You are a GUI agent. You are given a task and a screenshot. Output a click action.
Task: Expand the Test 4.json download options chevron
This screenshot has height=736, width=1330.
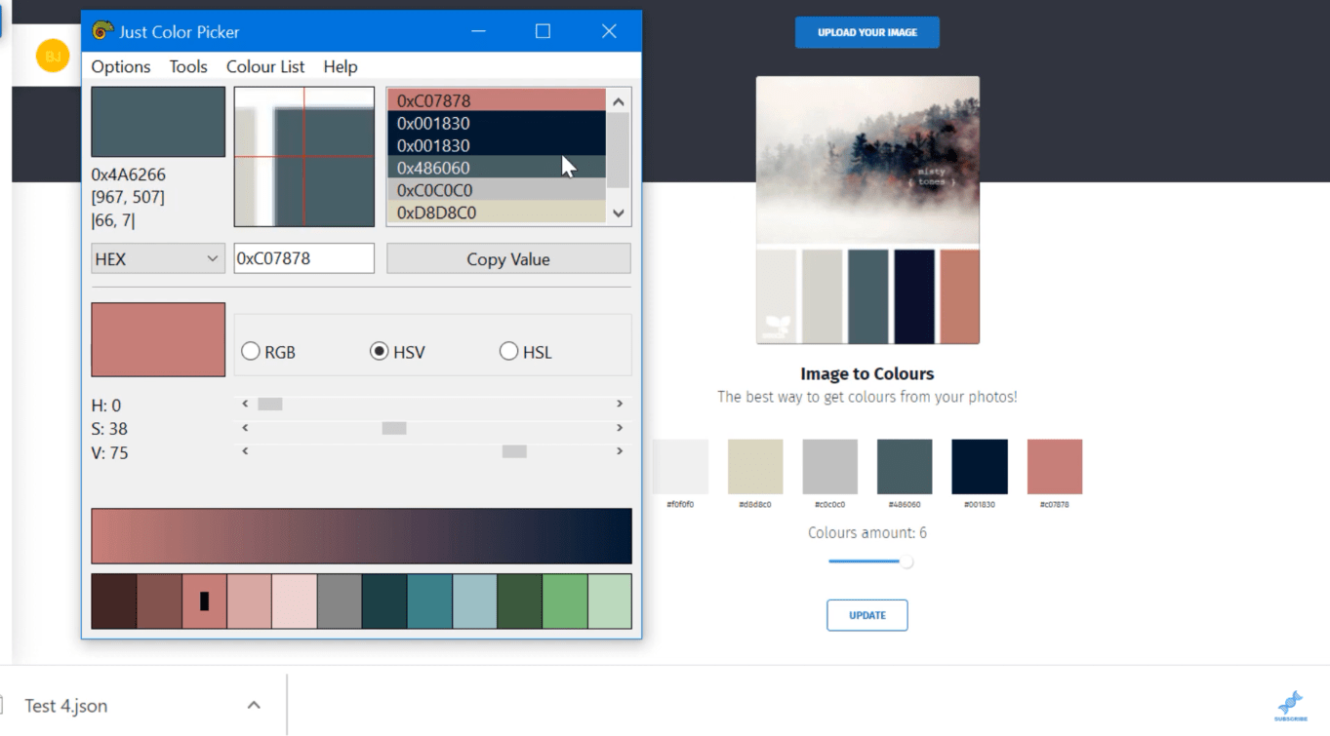tap(254, 705)
